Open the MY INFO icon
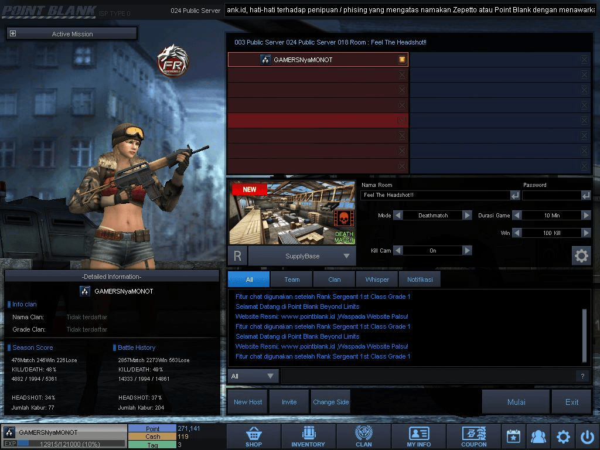Viewport: 600px width, 450px height. pyautogui.click(x=418, y=437)
